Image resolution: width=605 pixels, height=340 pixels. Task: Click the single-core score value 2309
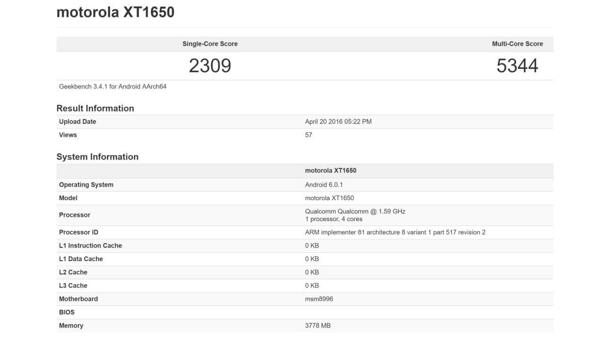pos(210,66)
